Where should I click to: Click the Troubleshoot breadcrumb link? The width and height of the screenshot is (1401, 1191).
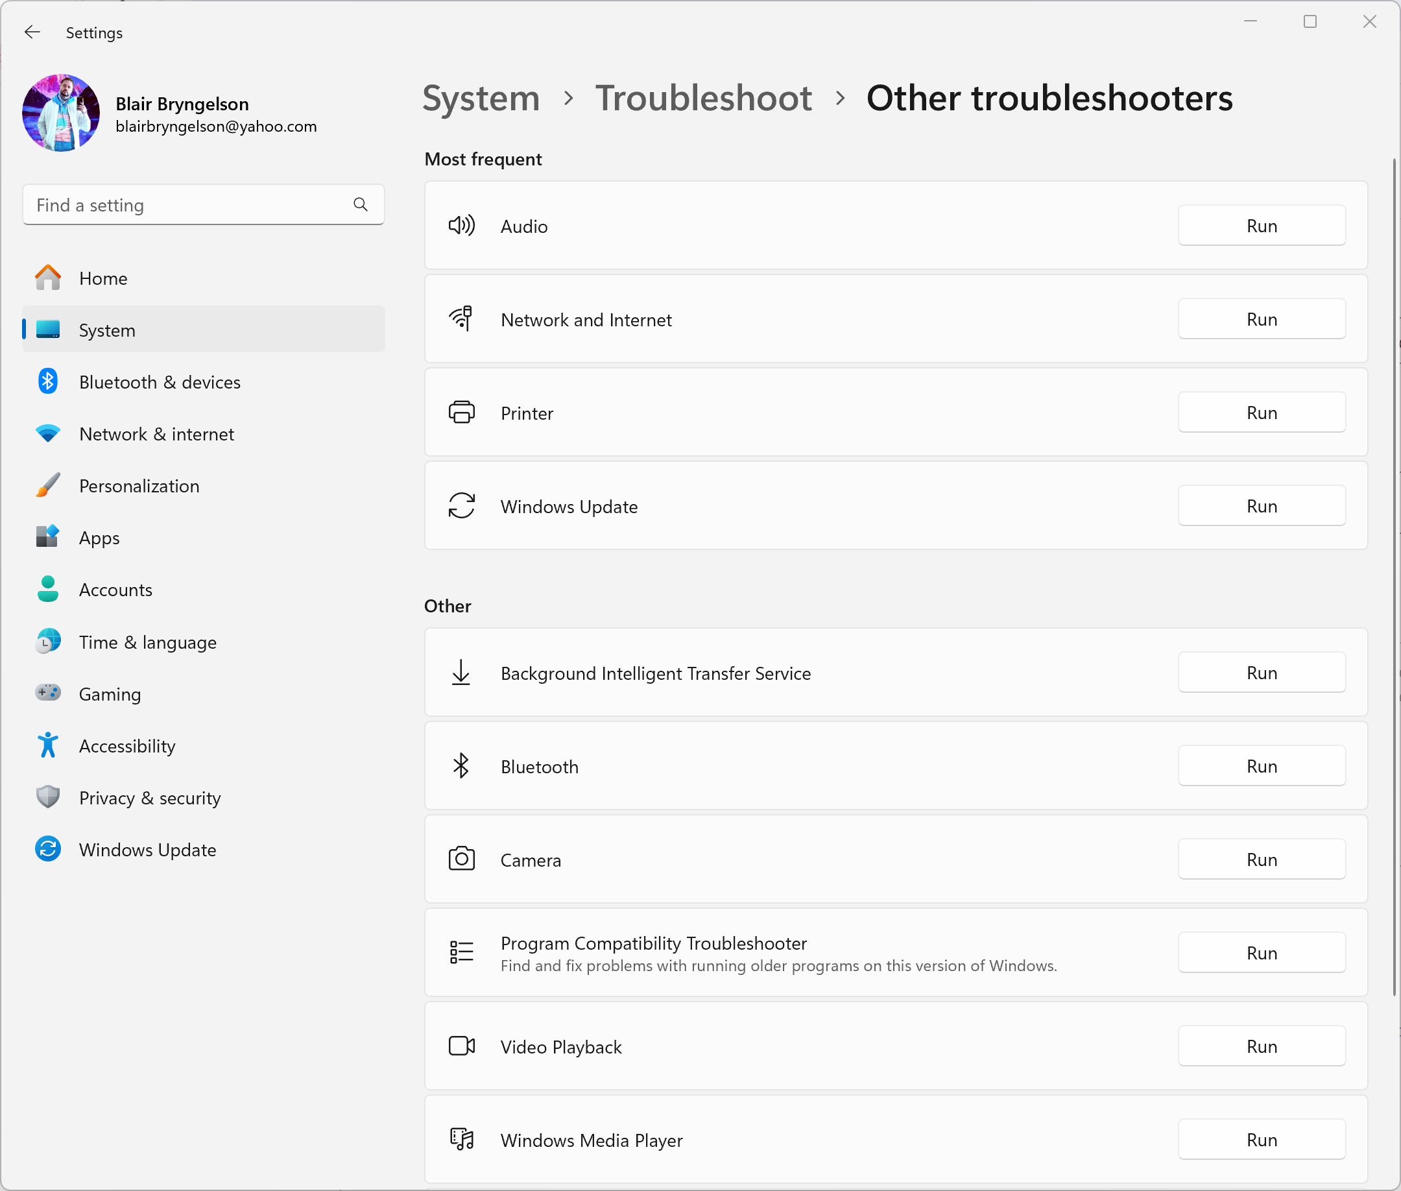(703, 99)
